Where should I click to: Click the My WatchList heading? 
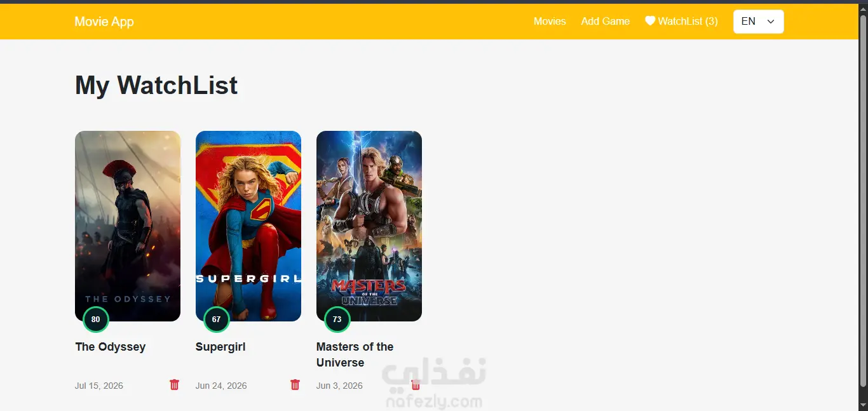pyautogui.click(x=156, y=85)
